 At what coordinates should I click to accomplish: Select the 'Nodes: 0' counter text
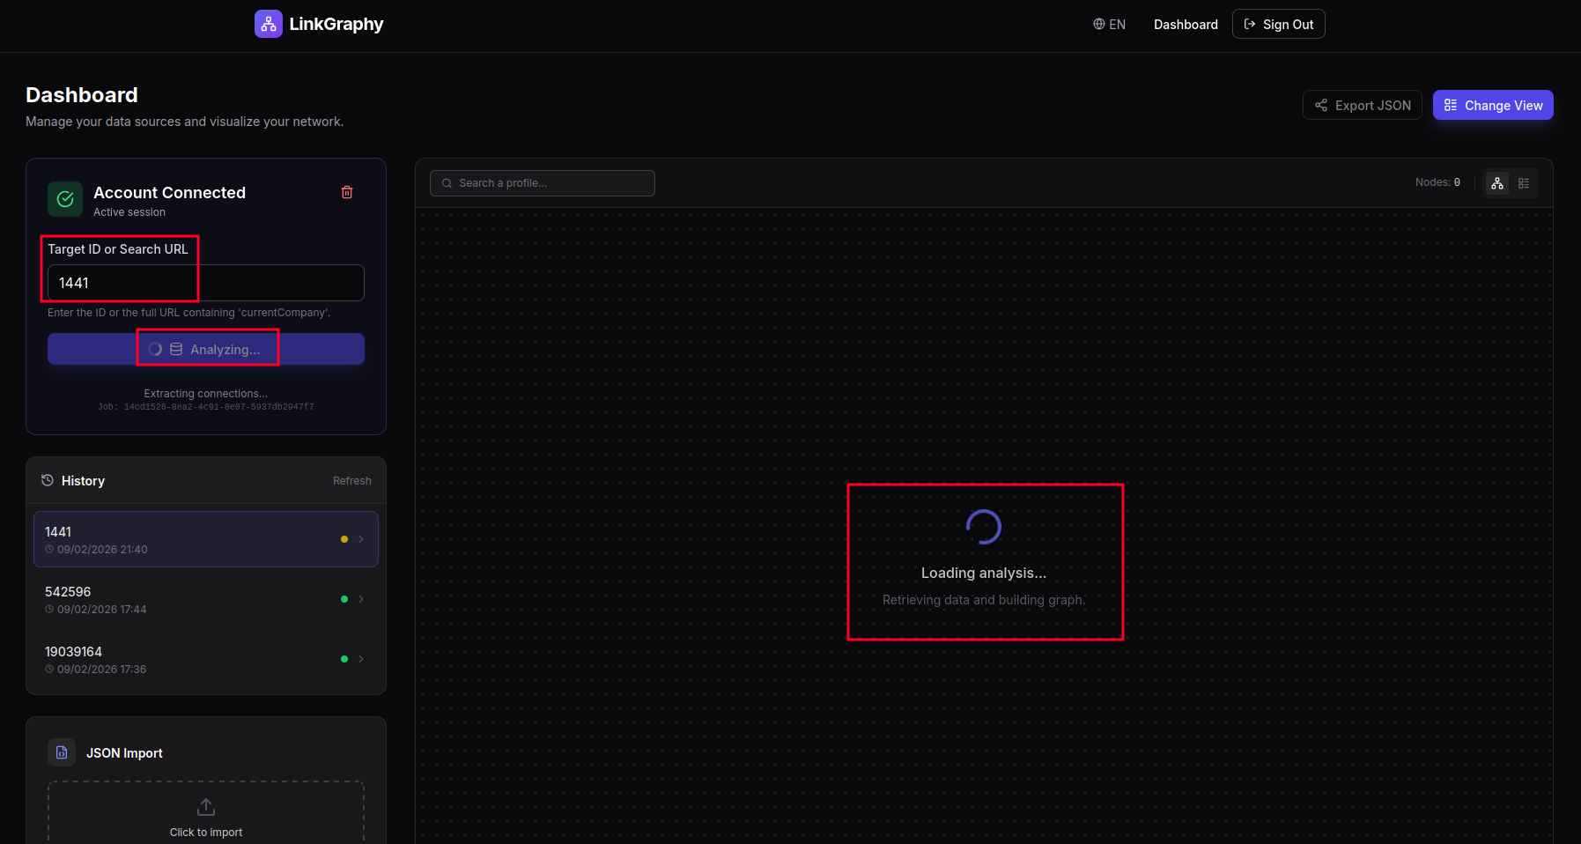pyautogui.click(x=1437, y=182)
